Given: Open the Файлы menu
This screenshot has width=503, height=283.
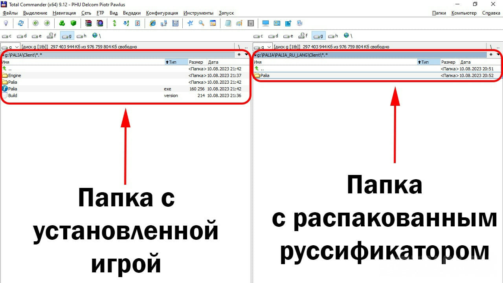Looking at the screenshot, I should click(10, 13).
